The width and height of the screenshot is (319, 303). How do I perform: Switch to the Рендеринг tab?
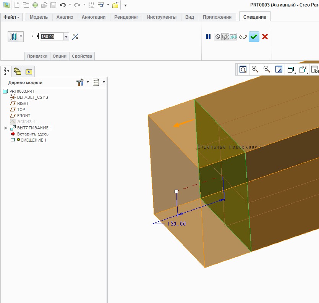tap(126, 17)
